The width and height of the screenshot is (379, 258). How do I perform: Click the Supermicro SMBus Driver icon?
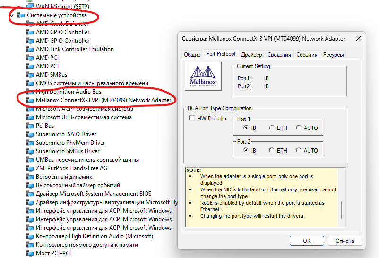pyautogui.click(x=30, y=151)
